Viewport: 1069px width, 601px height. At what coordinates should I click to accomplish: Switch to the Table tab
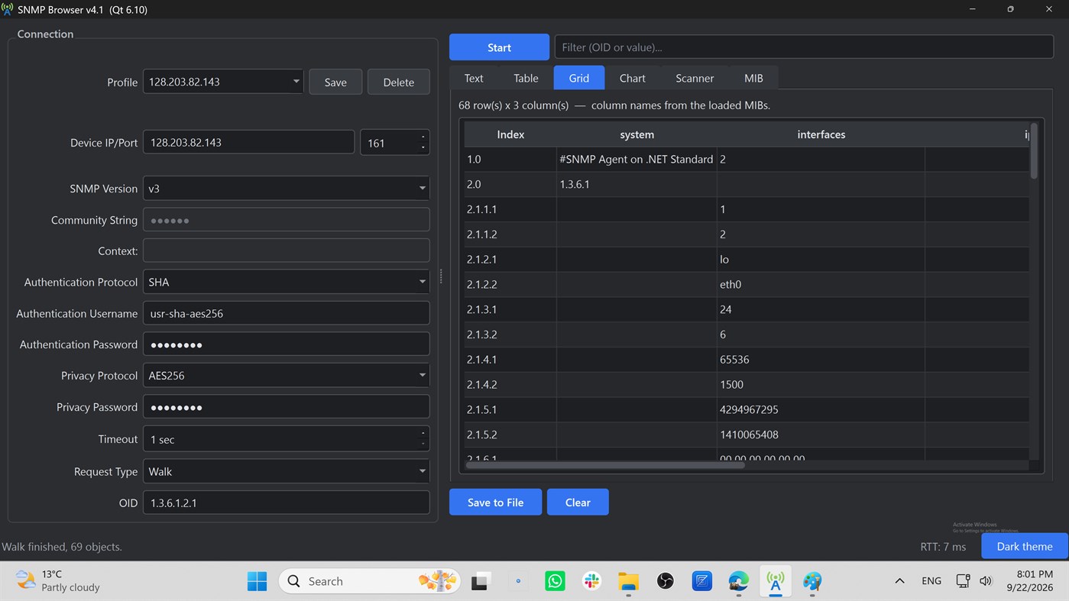pos(526,78)
